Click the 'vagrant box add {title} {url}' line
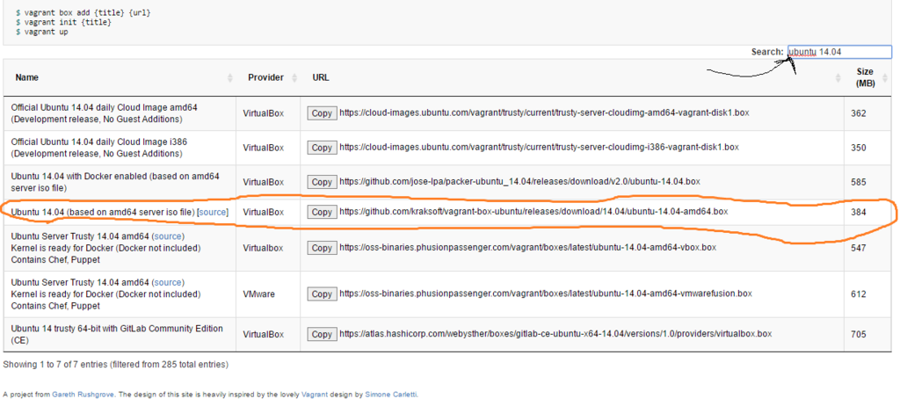Image resolution: width=900 pixels, height=399 pixels. pos(83,12)
